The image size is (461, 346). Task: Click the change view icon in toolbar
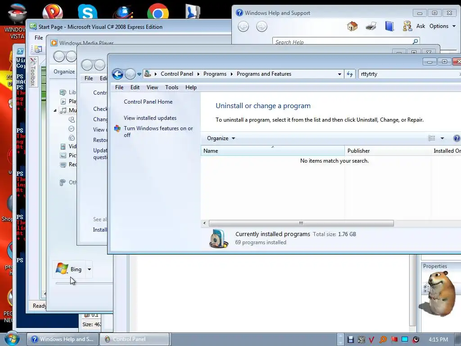pyautogui.click(x=431, y=138)
